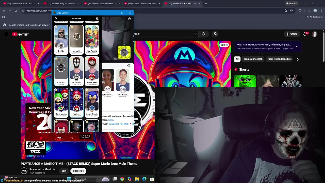Unfavorite star on TWO-GHO... lens
This screenshot has height=183, width=325.
[x=56, y=58]
